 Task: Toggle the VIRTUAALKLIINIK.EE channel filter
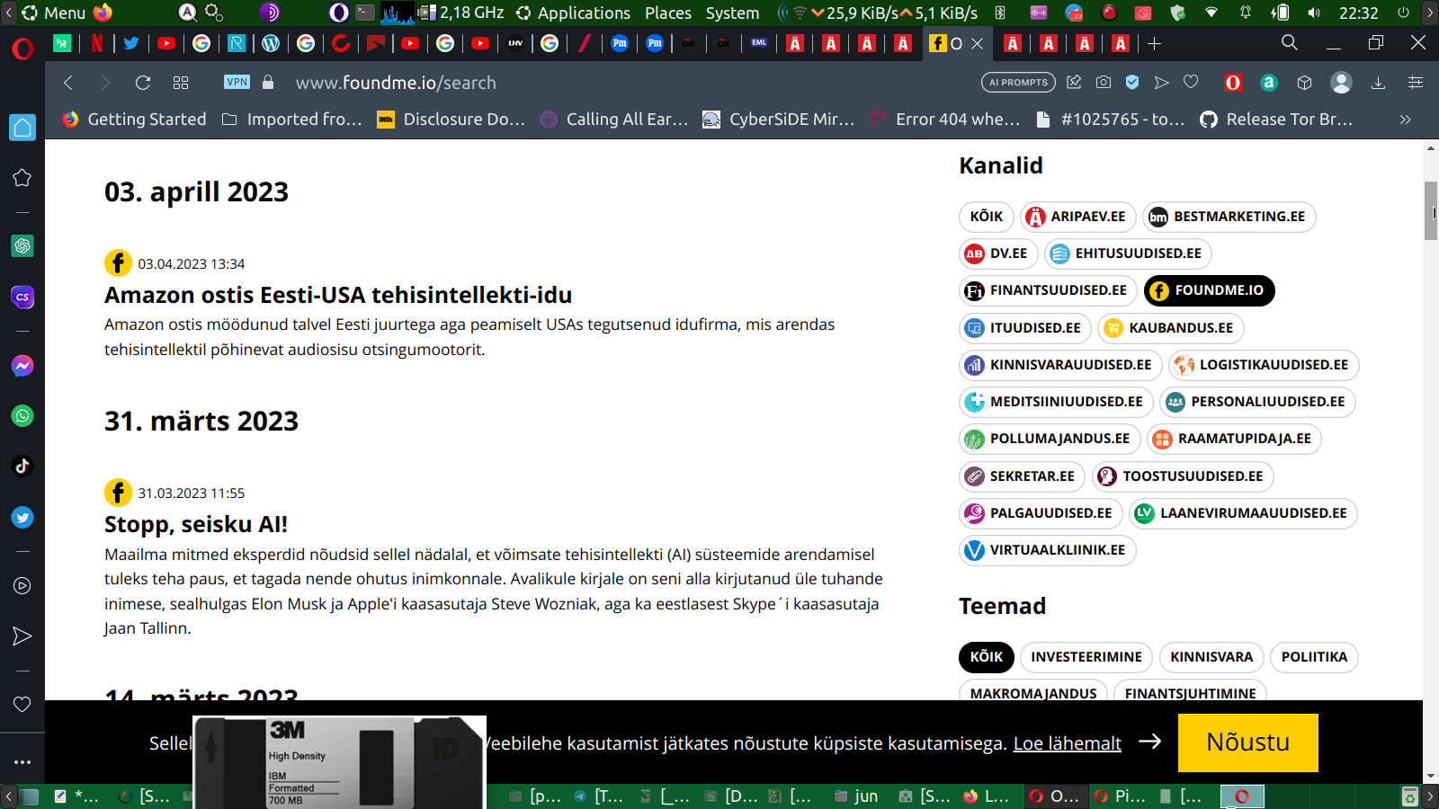pyautogui.click(x=1048, y=550)
